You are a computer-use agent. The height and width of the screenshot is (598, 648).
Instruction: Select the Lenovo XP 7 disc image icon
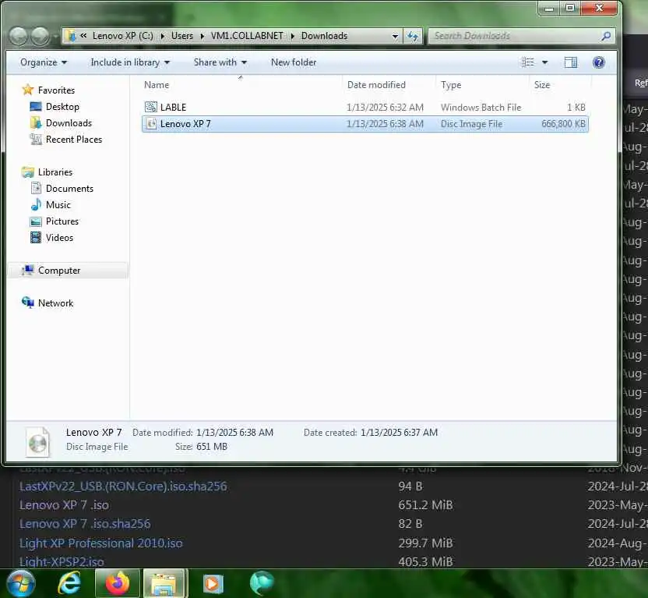click(151, 124)
